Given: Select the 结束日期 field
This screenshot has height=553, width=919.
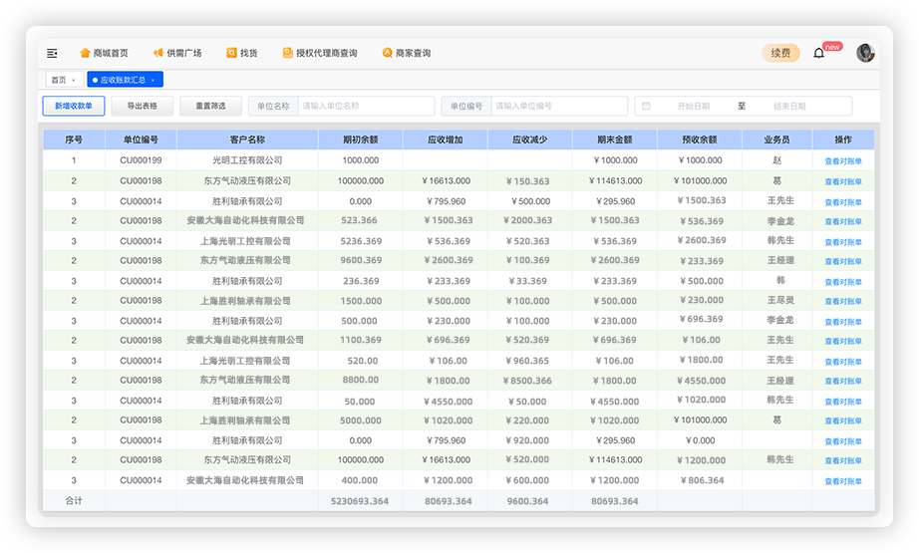Looking at the screenshot, I should tap(789, 106).
